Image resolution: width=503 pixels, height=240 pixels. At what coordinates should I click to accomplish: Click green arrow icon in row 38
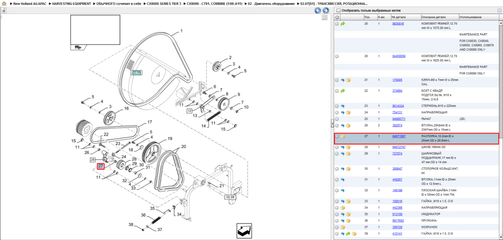(x=348, y=233)
